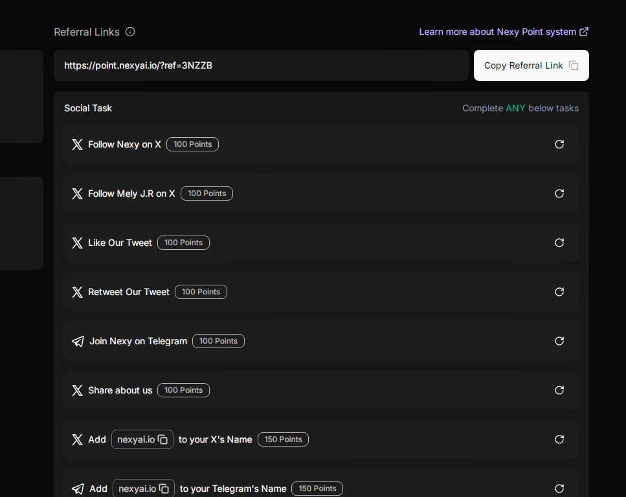
Task: Refresh the Join Nexy on Telegram task
Action: click(559, 341)
